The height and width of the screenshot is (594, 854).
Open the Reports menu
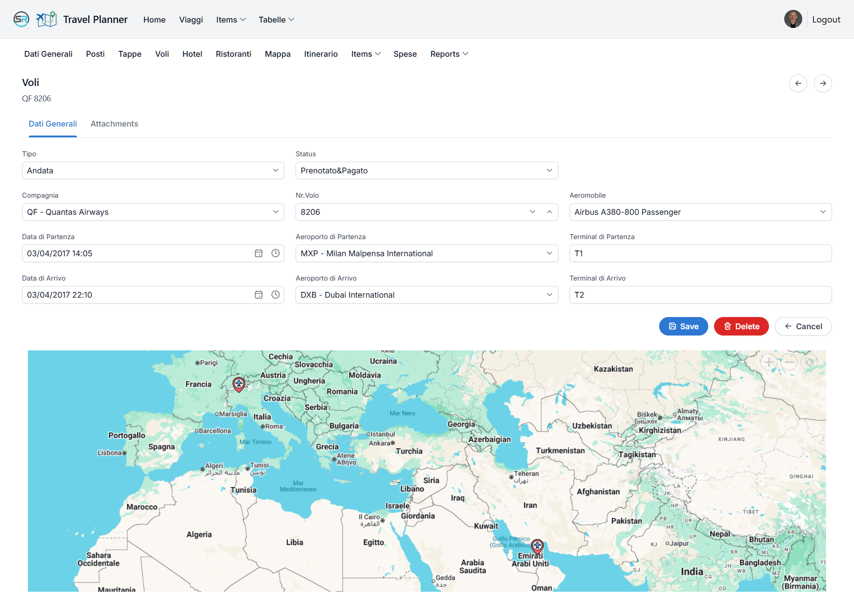[449, 54]
